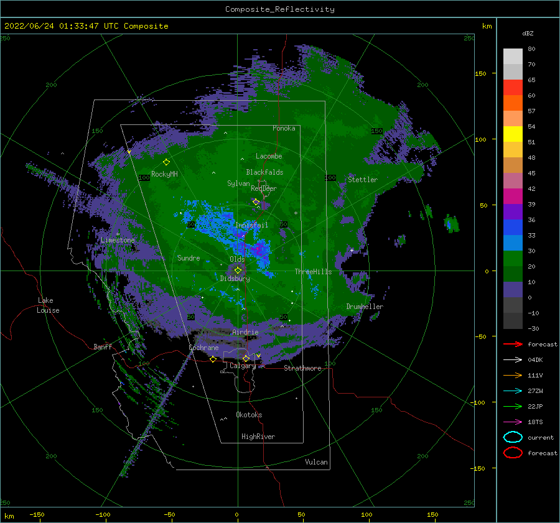Viewport: 560px width, 523px height.
Task: Click the Lake Louise label
Action: [x=48, y=305]
